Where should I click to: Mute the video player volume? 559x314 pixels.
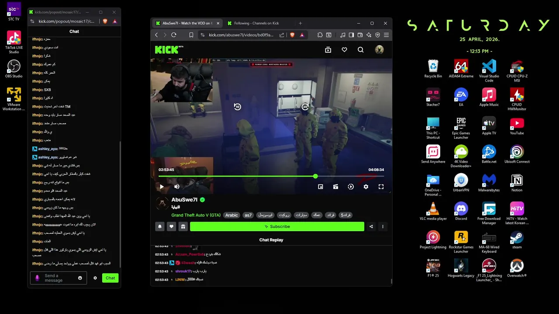[177, 187]
